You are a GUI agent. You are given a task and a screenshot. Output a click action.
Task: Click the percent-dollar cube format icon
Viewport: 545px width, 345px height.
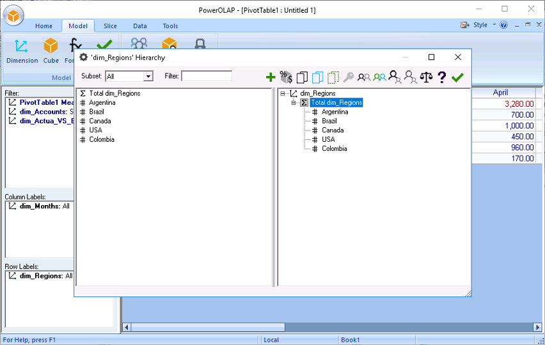click(286, 77)
